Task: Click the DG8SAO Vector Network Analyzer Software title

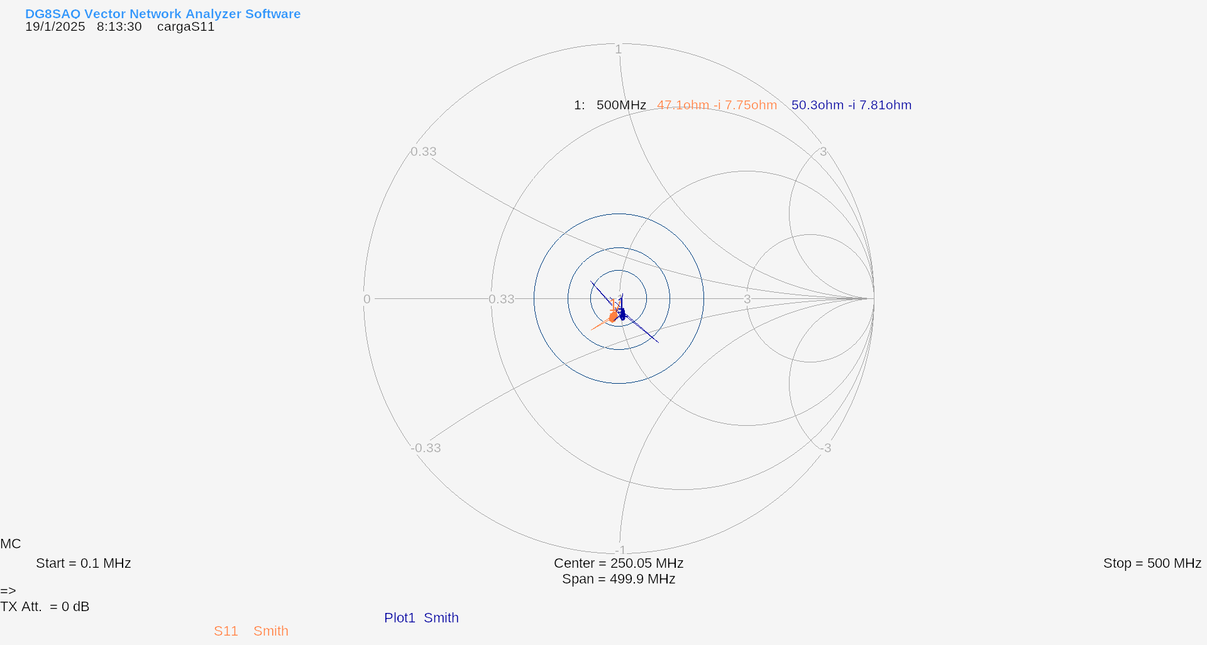Action: tap(163, 14)
